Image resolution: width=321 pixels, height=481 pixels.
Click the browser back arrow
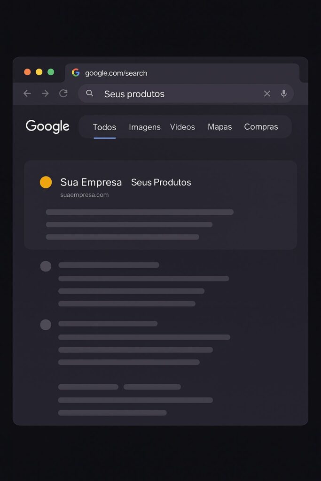[x=27, y=93]
